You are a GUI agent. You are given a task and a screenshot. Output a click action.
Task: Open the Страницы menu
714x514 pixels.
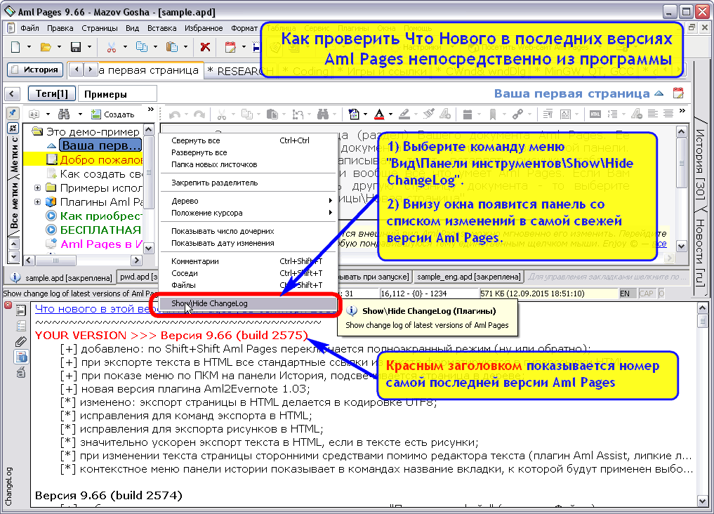click(x=100, y=28)
